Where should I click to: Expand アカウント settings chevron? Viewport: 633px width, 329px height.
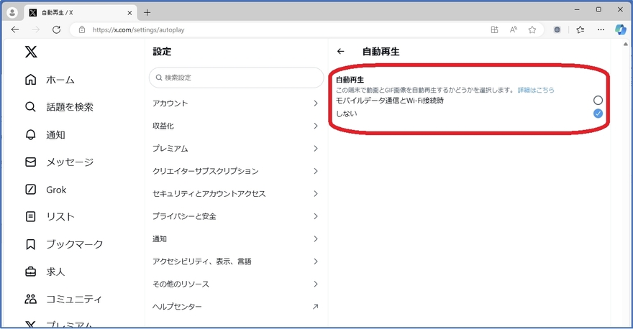click(316, 103)
